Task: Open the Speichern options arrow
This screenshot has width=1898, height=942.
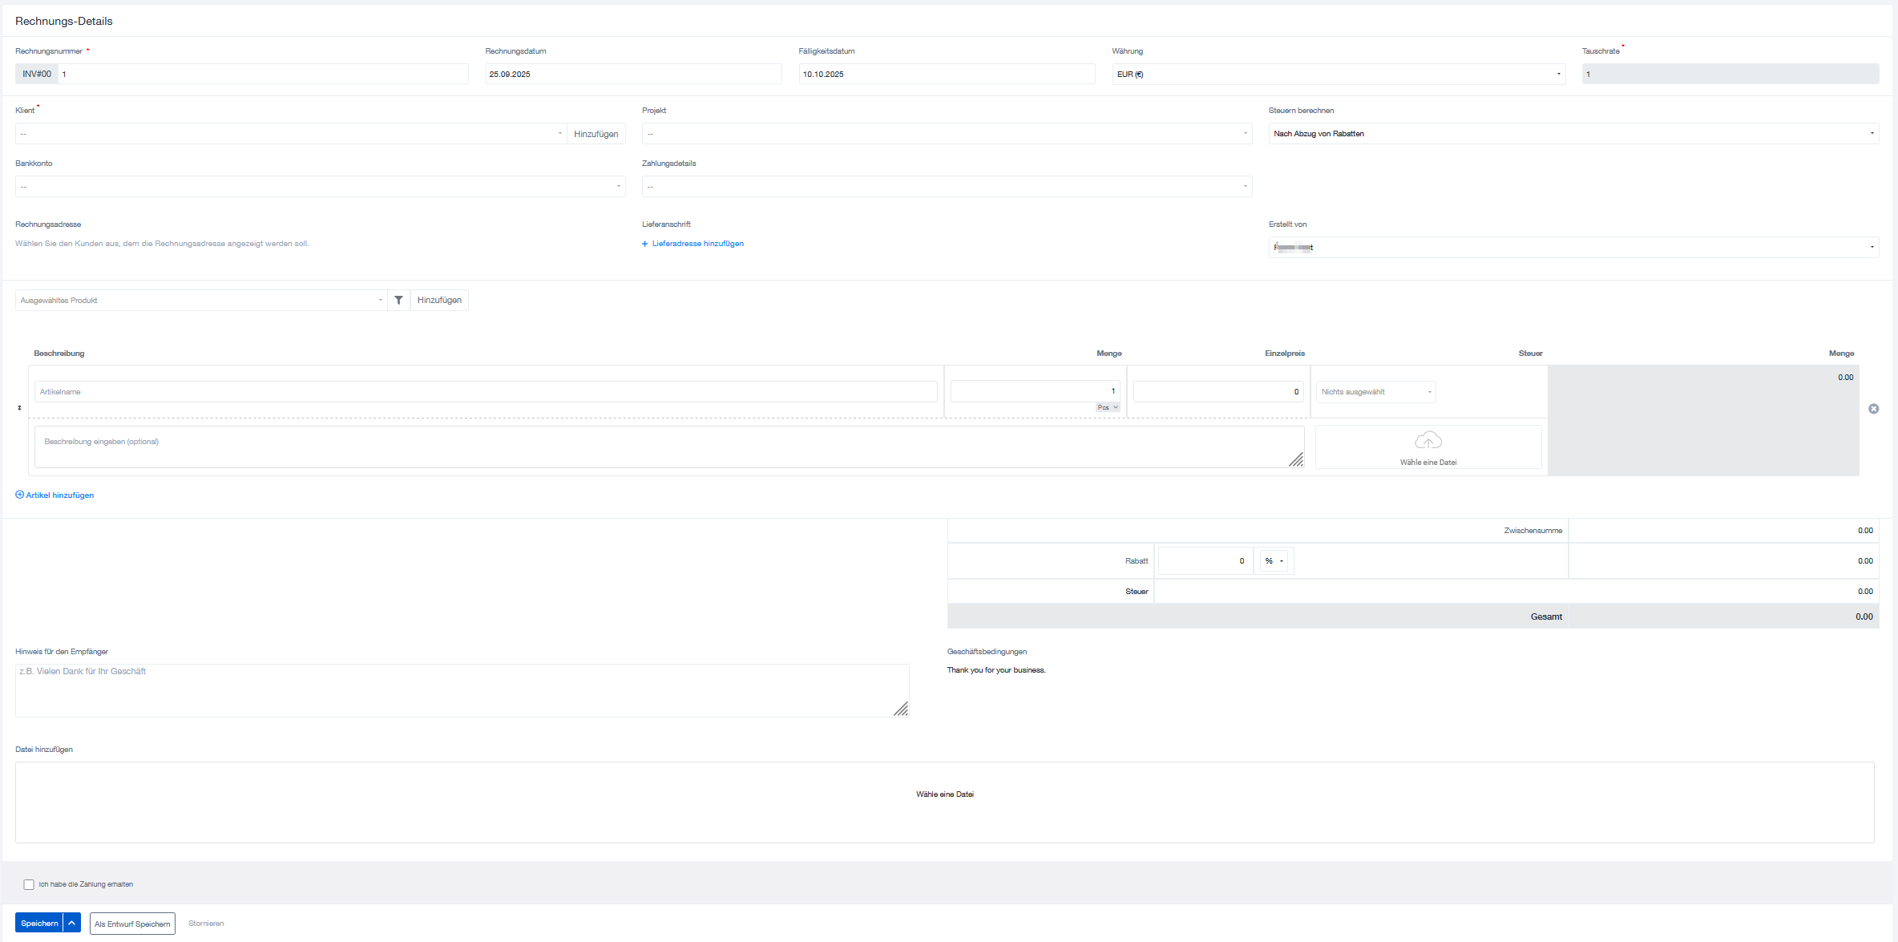Action: (72, 923)
